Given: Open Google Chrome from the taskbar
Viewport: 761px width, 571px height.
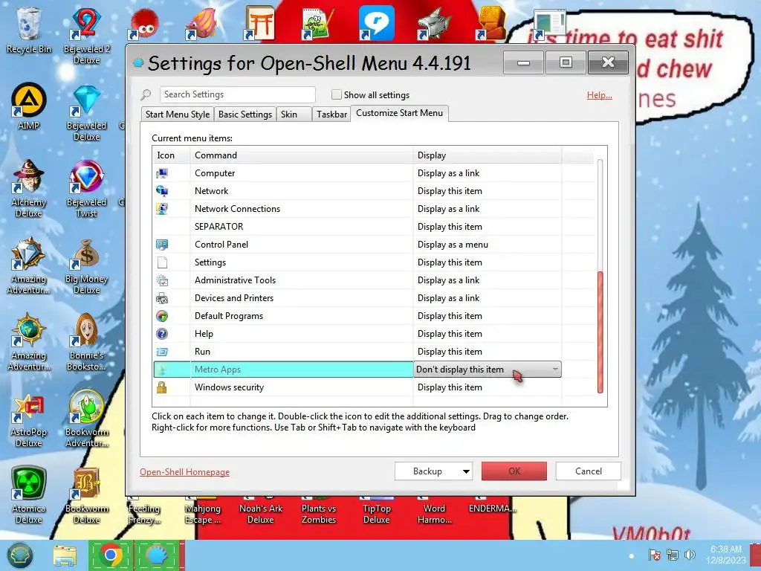Looking at the screenshot, I should coord(111,555).
